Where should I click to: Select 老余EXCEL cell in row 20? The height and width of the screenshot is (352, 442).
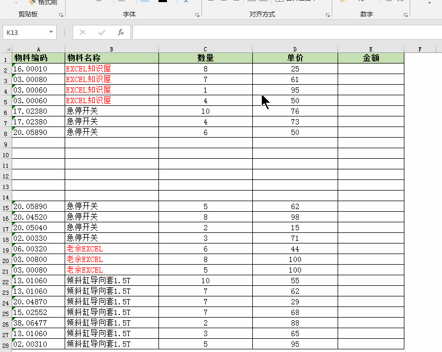pyautogui.click(x=112, y=259)
